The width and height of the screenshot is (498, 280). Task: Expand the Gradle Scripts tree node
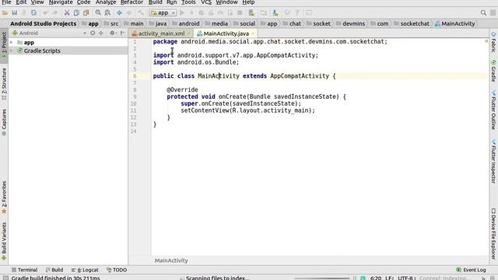pyautogui.click(x=12, y=51)
